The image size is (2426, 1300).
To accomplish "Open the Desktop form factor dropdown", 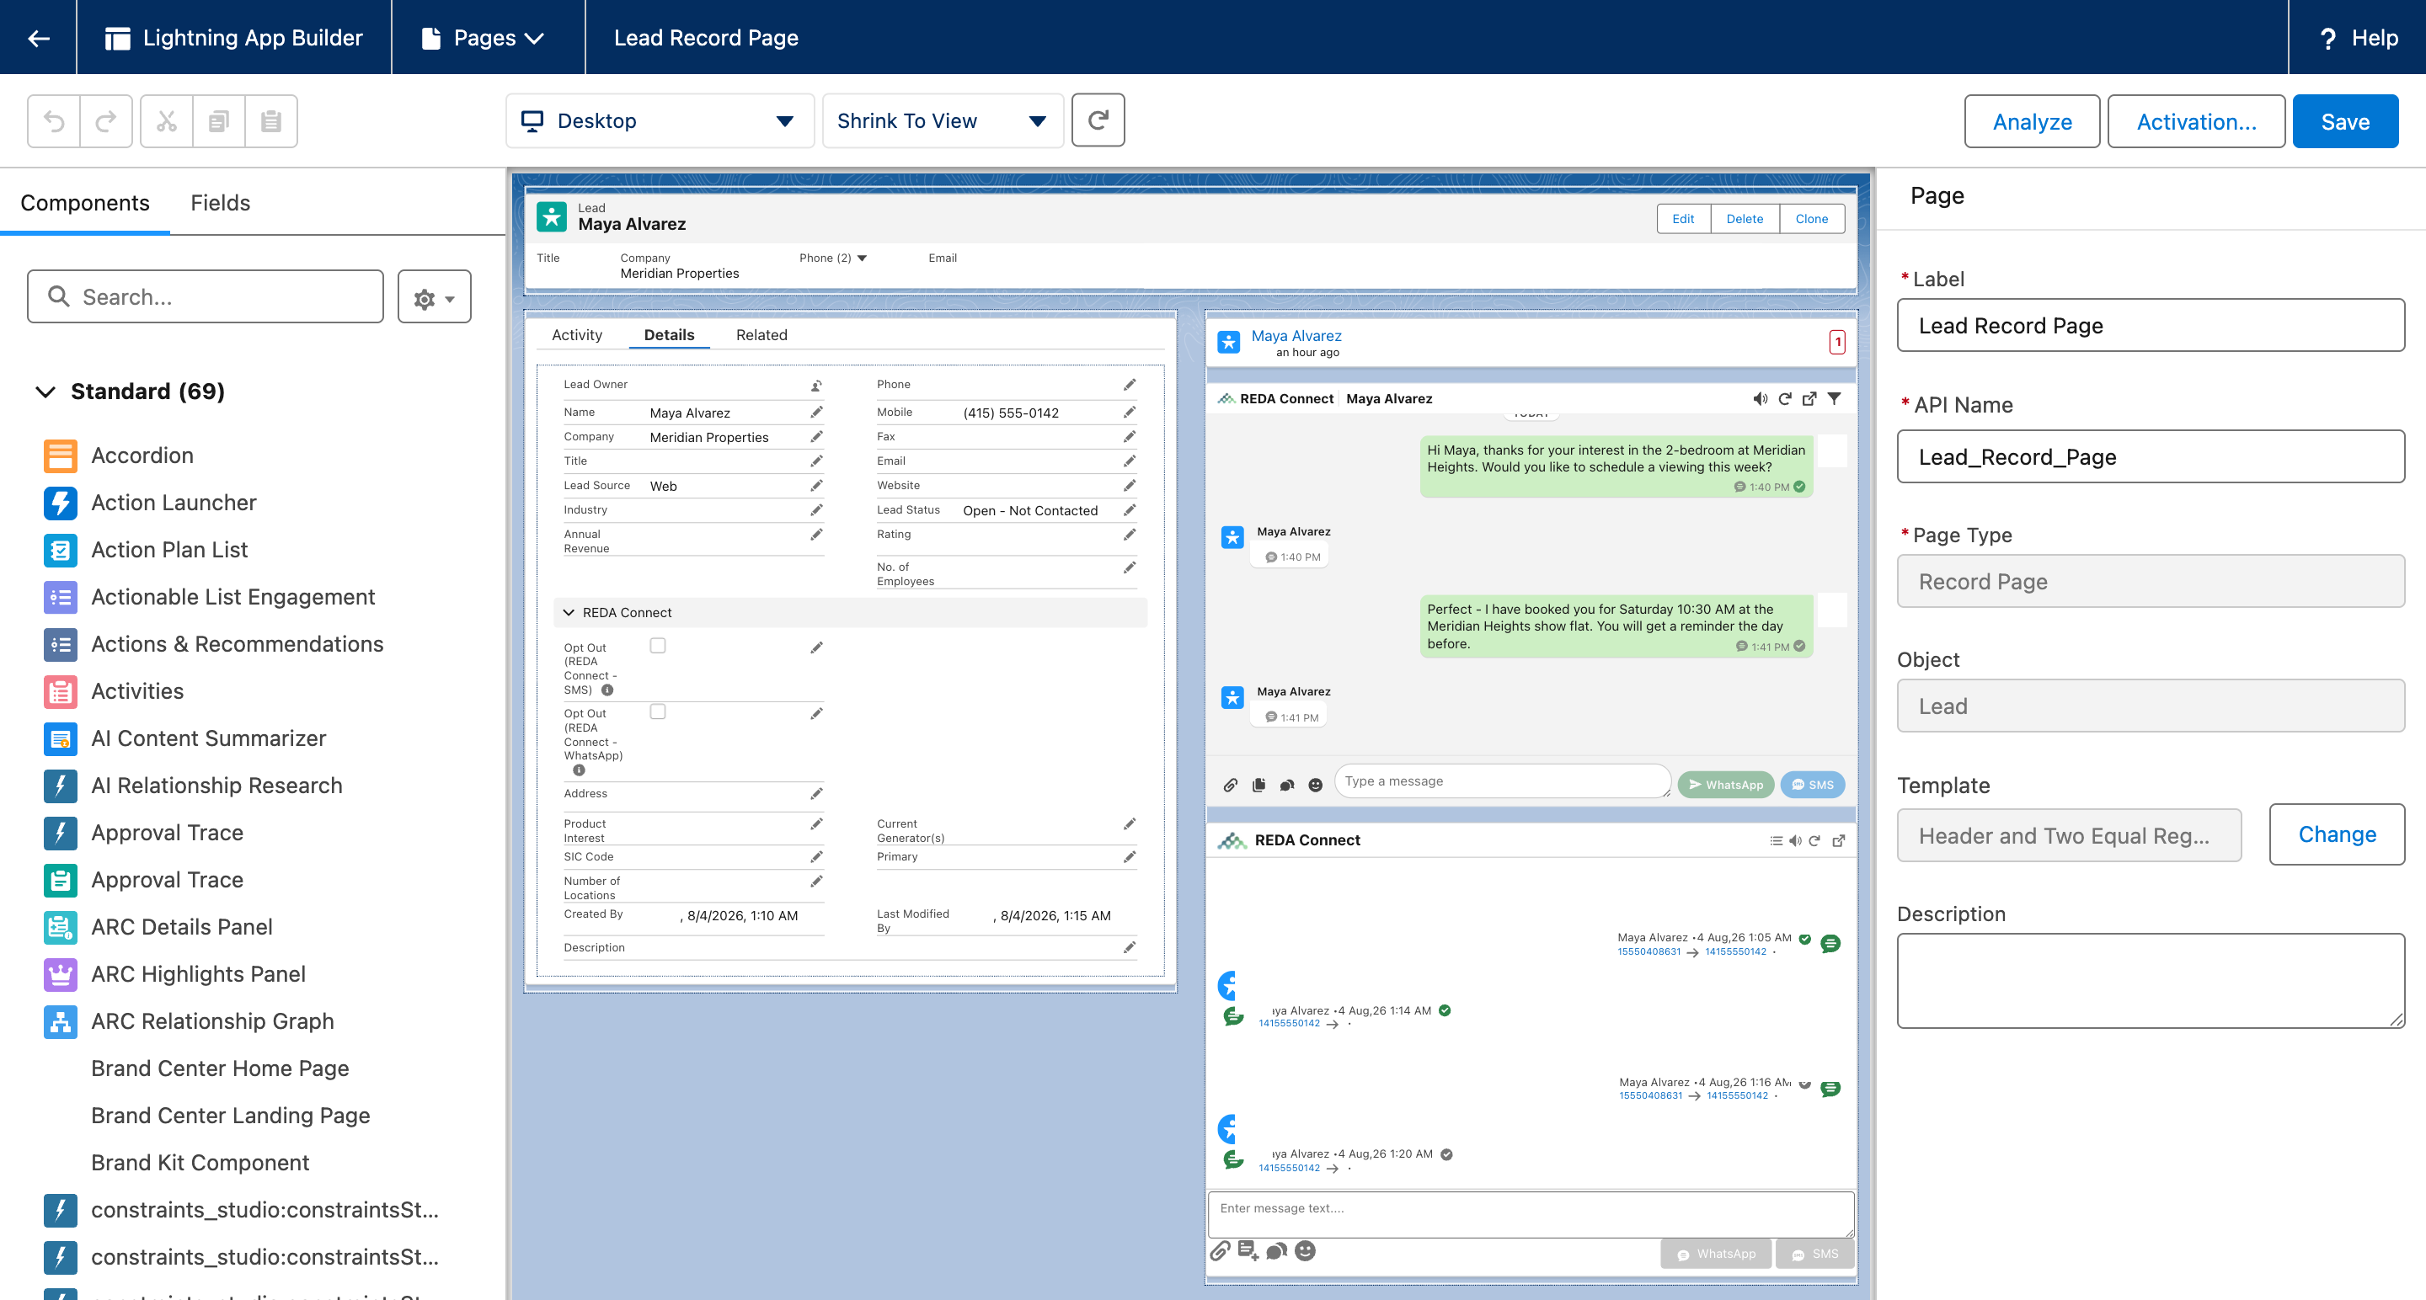I will [x=660, y=120].
